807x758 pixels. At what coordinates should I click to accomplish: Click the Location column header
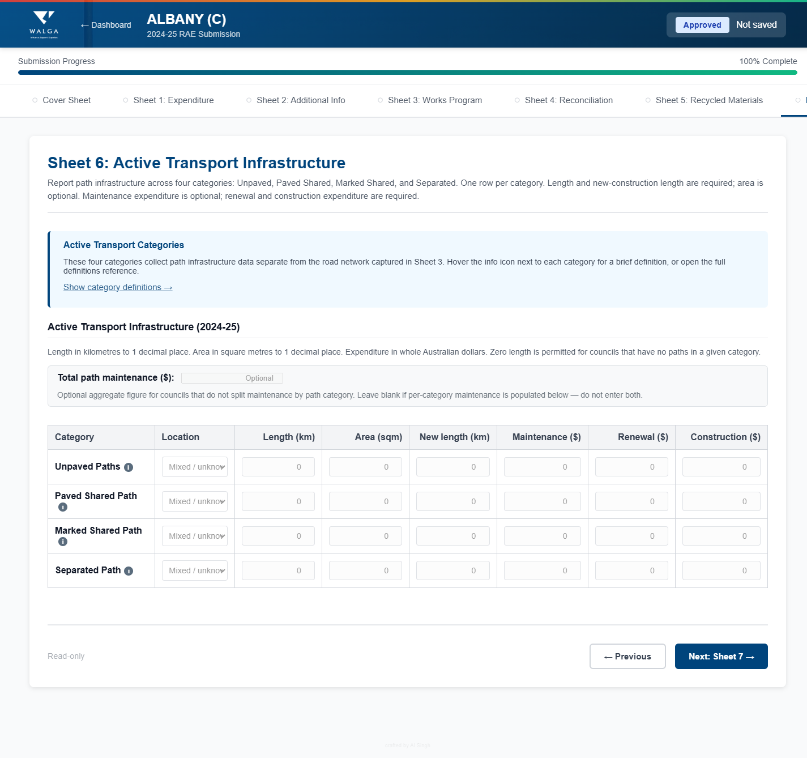click(x=195, y=437)
